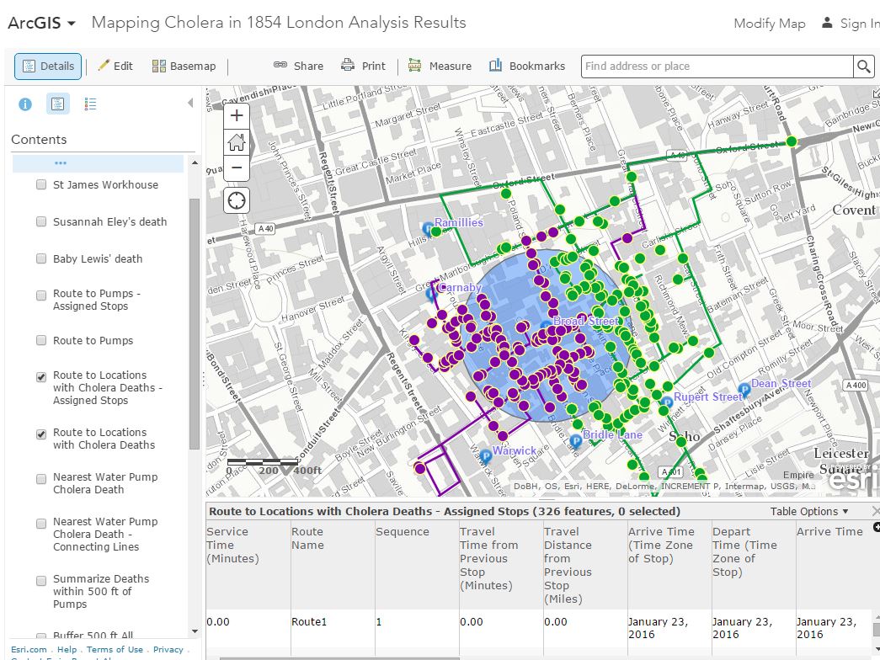
Task: Click the default extent home icon
Action: point(236,141)
